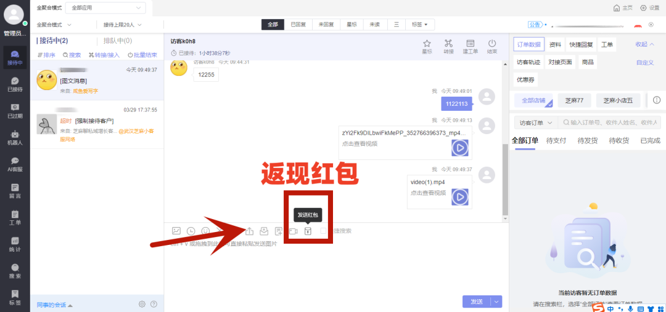The width and height of the screenshot is (666, 312).
Task: Click the order search input field
Action: [x=609, y=122]
